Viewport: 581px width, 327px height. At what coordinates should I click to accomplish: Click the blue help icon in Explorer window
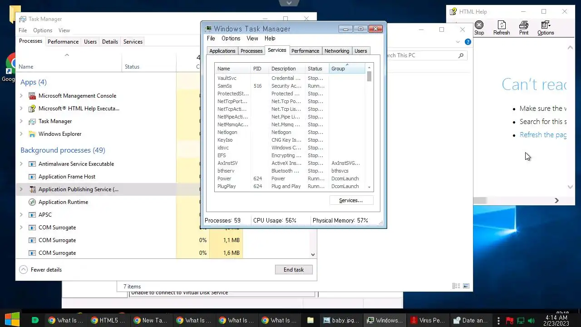(468, 42)
